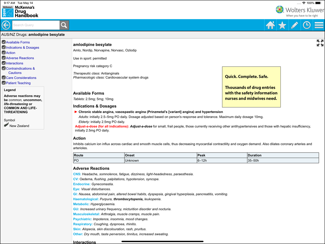Viewport: 325px width, 244px height.
Task: Tap the red arrow beside Chronic stable angina
Action: click(x=76, y=112)
